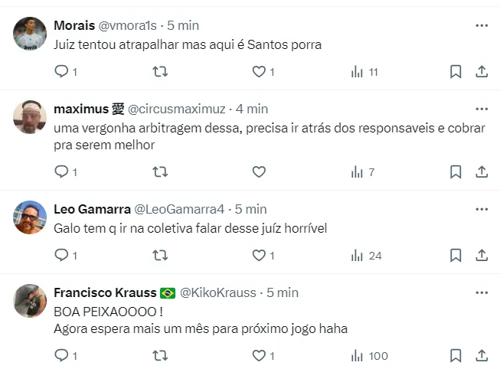
Task: Go to the Francisco Krauss profile name
Action: pyautogui.click(x=105, y=292)
